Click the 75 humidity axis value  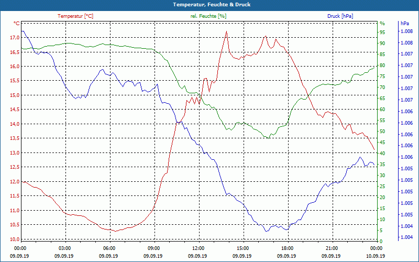pyautogui.click(x=382, y=77)
